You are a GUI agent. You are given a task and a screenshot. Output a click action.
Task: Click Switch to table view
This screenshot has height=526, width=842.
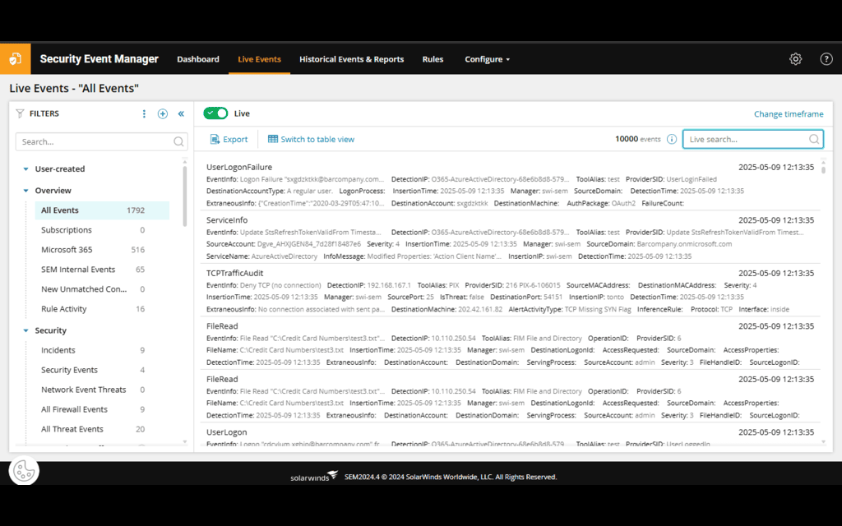tap(317, 138)
